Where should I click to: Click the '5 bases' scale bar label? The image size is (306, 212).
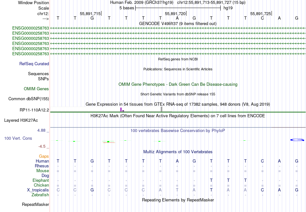[127, 8]
